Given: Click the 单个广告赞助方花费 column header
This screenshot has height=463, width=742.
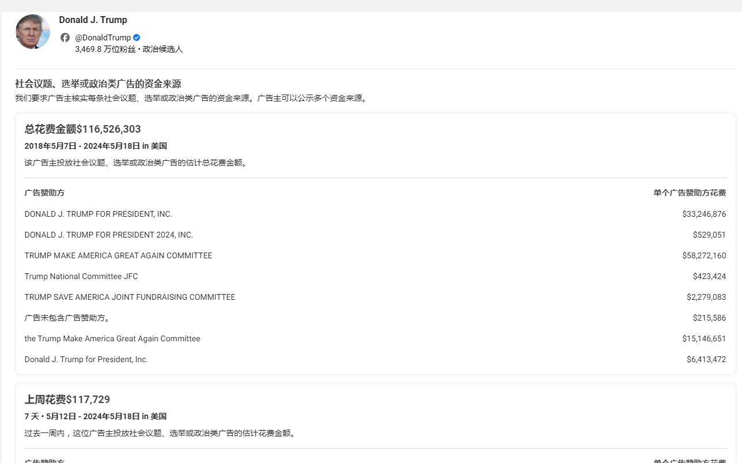Looking at the screenshot, I should (690, 193).
